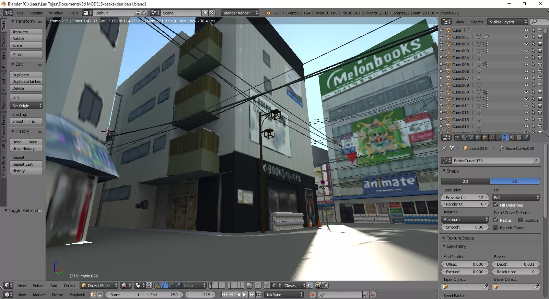This screenshot has width=549, height=299.
Task: Click the Join button
Action: click(x=26, y=97)
